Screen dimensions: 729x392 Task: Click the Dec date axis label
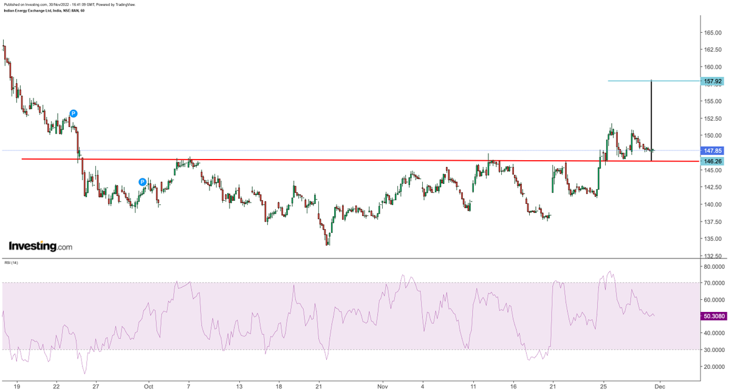661,386
